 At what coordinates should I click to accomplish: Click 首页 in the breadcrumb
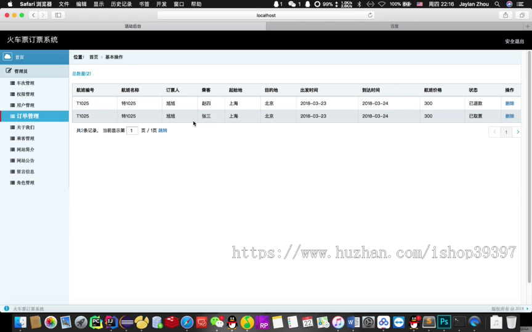coord(94,57)
